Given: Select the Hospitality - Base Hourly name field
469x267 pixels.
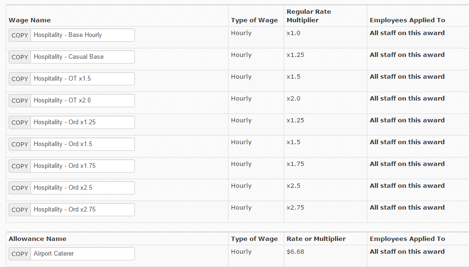Looking at the screenshot, I should click(83, 35).
